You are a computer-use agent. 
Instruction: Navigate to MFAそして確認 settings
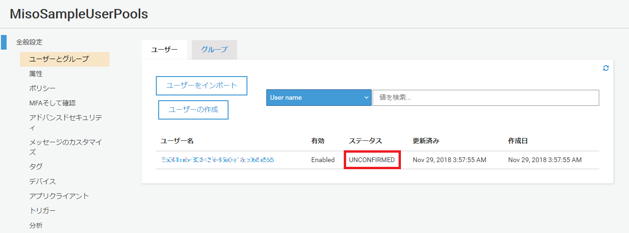pyautogui.click(x=52, y=103)
